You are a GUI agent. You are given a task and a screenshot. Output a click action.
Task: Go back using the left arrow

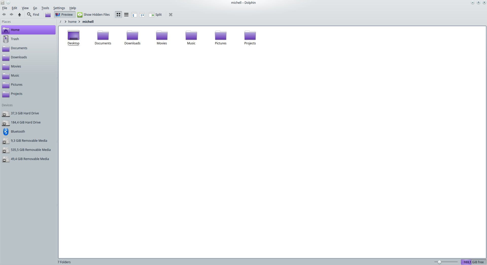(4, 14)
